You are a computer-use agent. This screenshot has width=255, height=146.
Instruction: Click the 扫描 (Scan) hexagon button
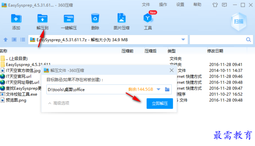[x=239, y=21]
